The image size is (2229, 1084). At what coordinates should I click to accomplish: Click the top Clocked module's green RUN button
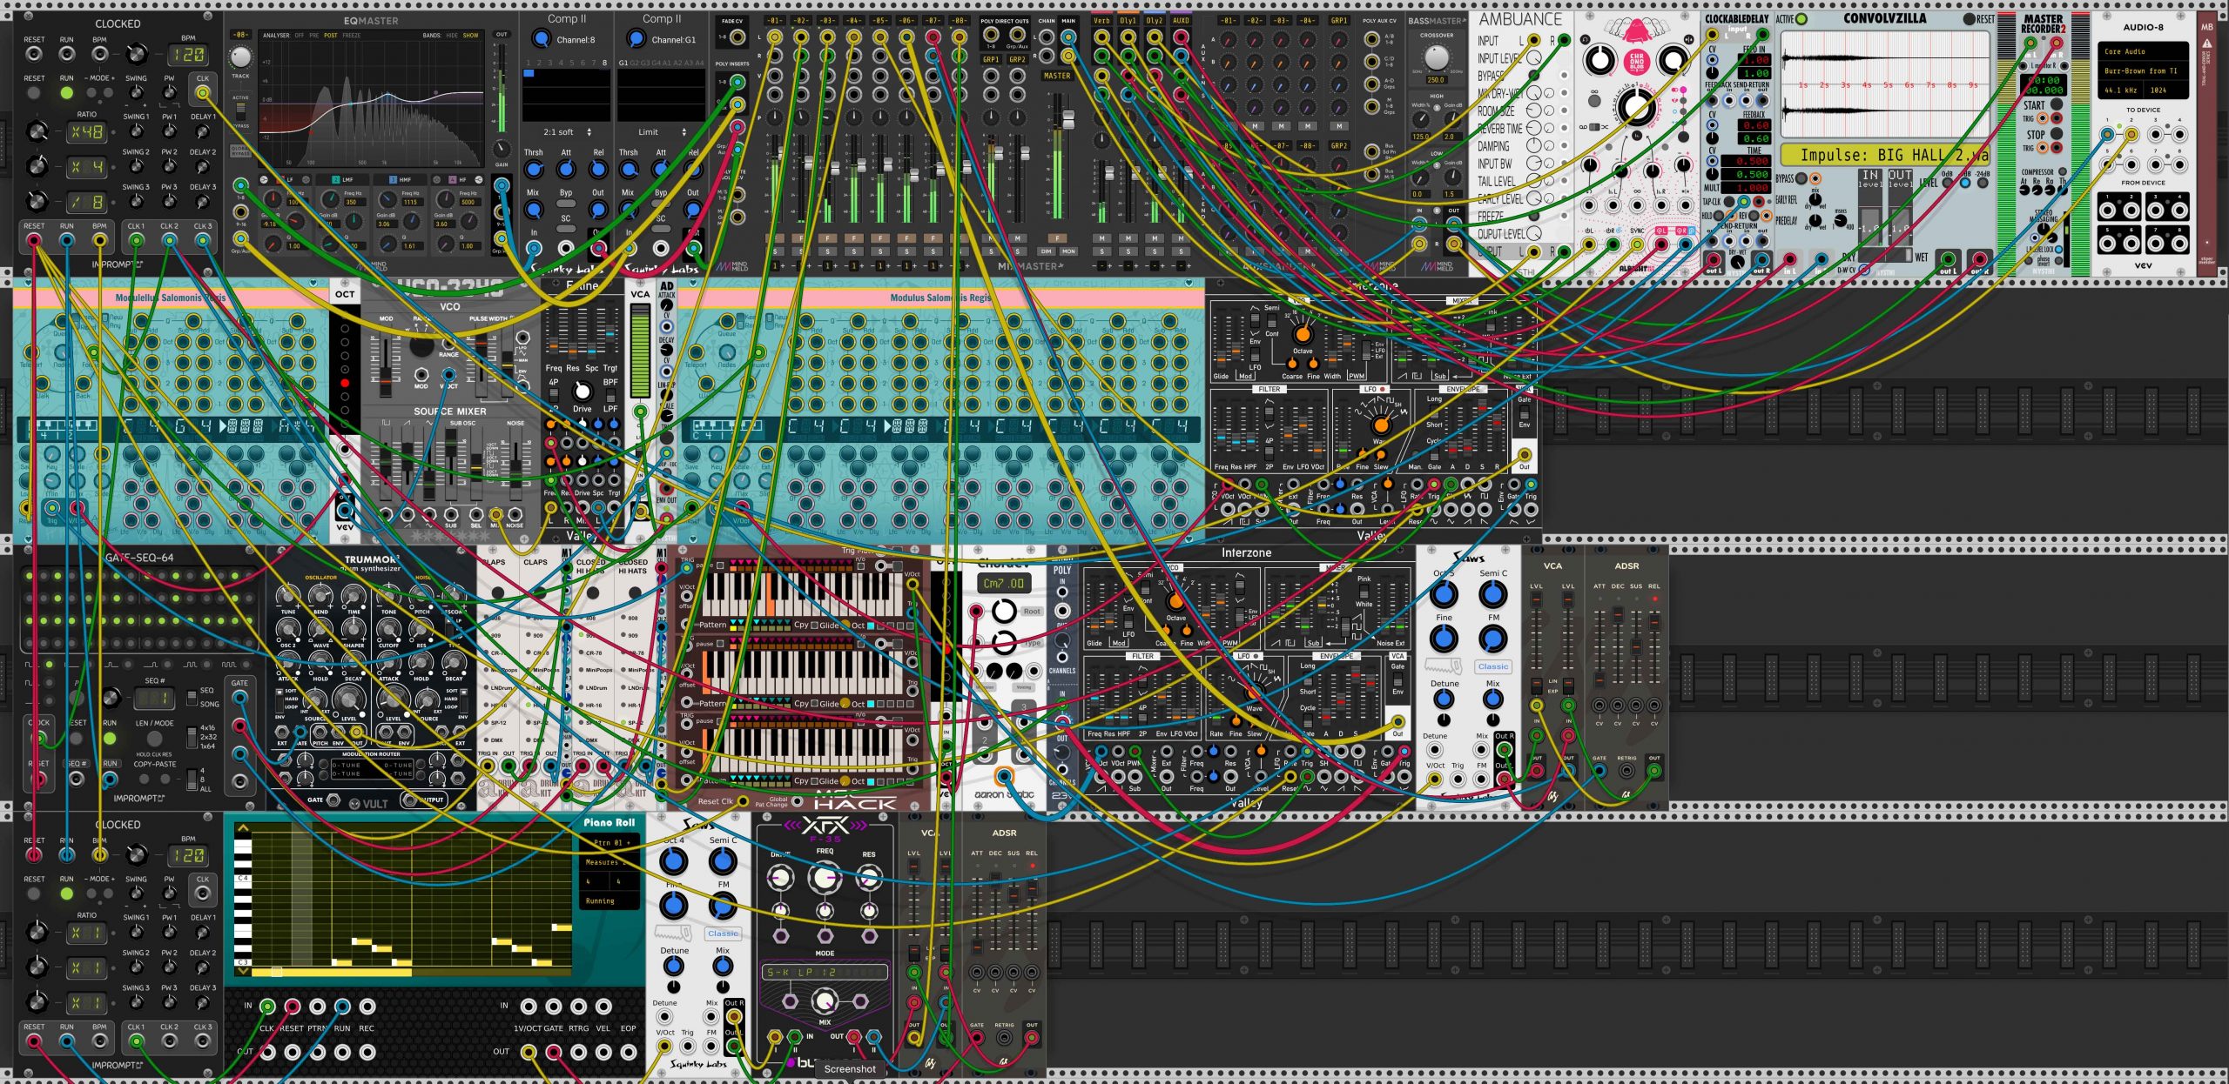(66, 92)
